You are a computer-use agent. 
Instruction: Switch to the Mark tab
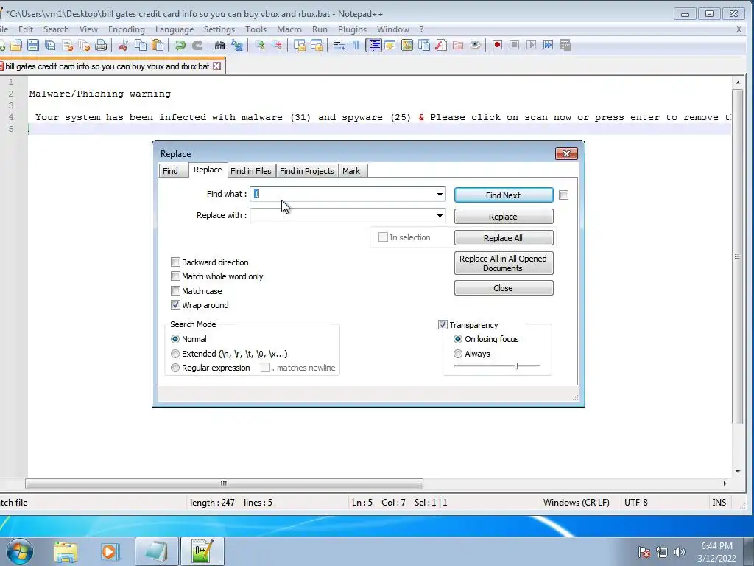click(x=351, y=171)
